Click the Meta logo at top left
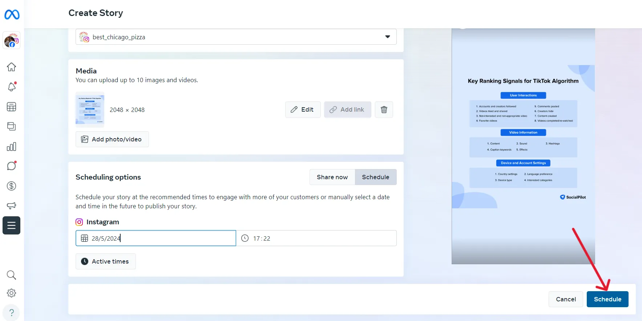Image resolution: width=642 pixels, height=321 pixels. (x=12, y=15)
